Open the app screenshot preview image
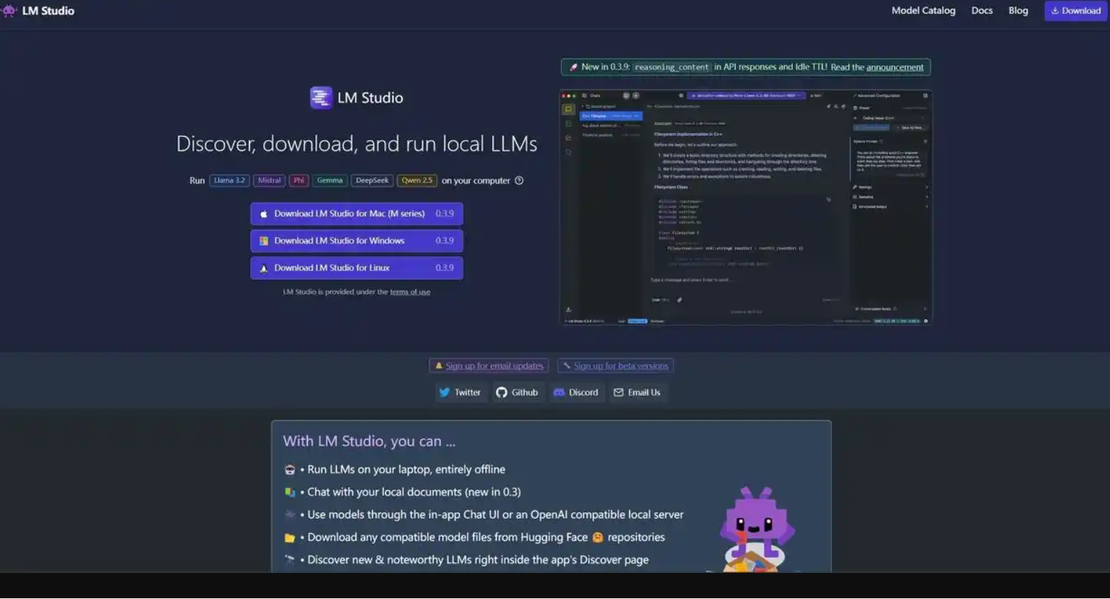Screen dimensions: 1110x599 point(746,208)
